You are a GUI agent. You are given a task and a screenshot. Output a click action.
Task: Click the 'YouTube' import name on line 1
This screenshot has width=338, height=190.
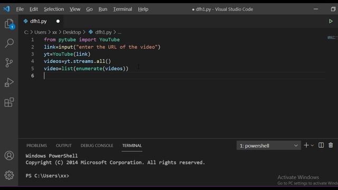[x=109, y=40]
